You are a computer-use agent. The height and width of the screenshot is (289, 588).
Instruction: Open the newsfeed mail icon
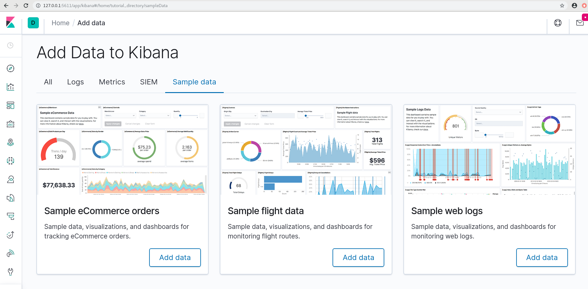(x=580, y=23)
